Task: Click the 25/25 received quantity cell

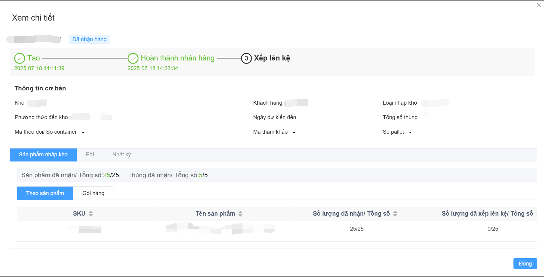Action: click(357, 229)
